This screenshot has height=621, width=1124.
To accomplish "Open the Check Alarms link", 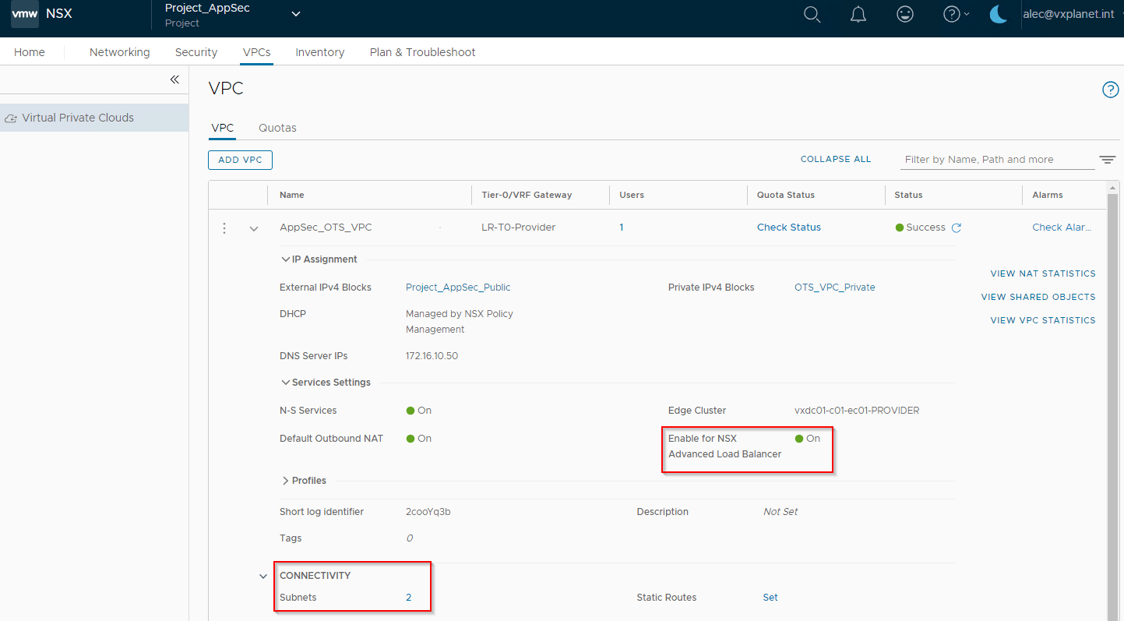I will pyautogui.click(x=1062, y=228).
